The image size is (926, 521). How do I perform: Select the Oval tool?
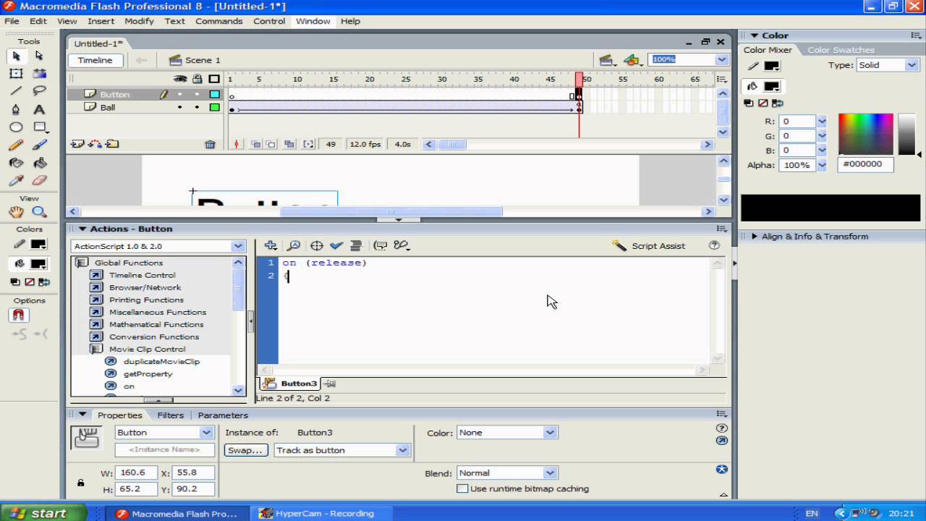click(16, 127)
